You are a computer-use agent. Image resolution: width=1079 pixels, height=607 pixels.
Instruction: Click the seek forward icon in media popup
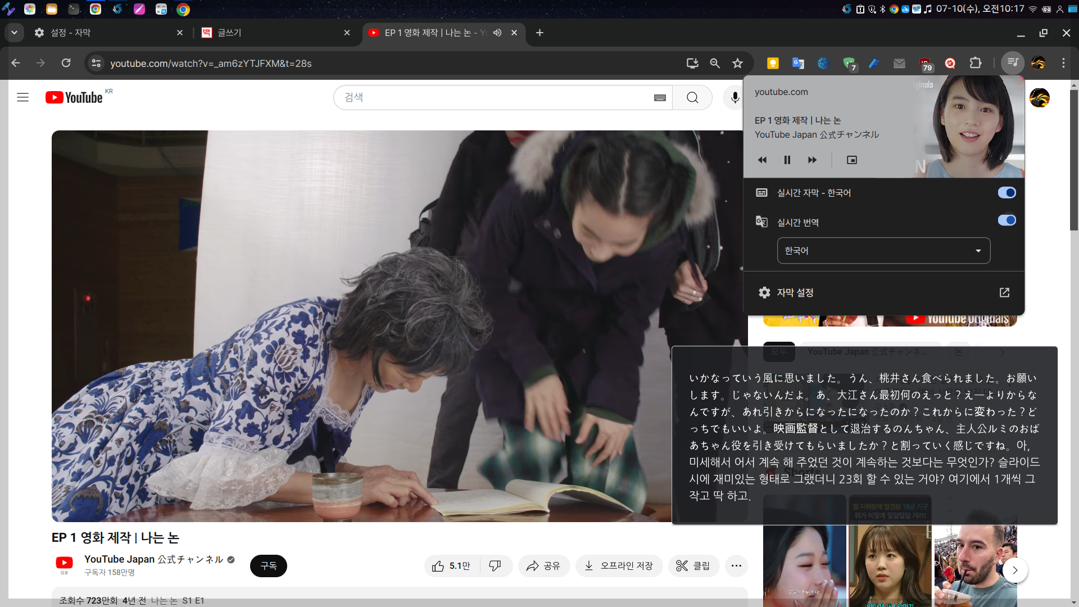pos(812,160)
